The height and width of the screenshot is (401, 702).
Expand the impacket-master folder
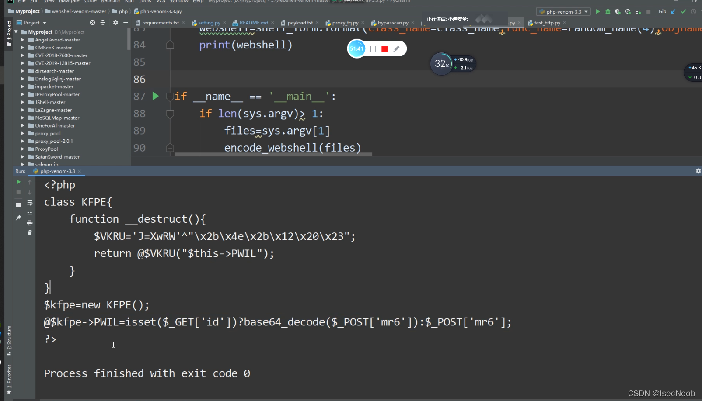(23, 86)
